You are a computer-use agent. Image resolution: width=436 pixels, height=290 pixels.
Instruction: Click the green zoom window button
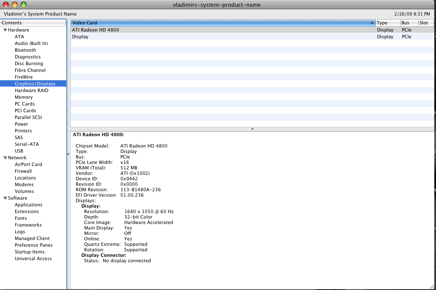tap(24, 5)
